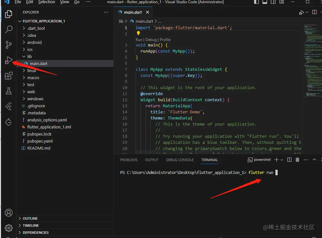Expand the macos folder
Image resolution: width=322 pixels, height=238 pixels.
(x=24, y=78)
